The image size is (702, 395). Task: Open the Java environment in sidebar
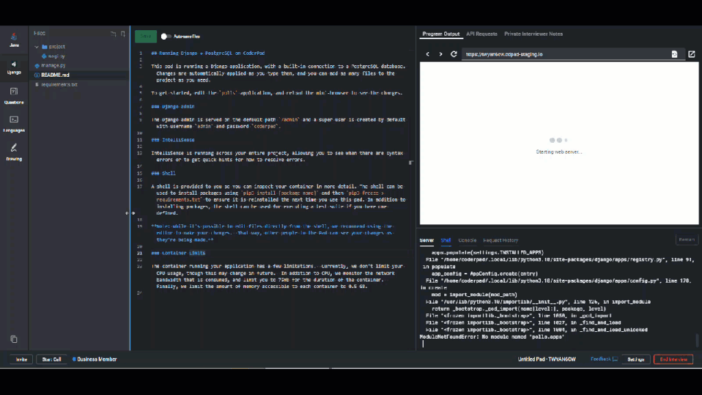14,39
